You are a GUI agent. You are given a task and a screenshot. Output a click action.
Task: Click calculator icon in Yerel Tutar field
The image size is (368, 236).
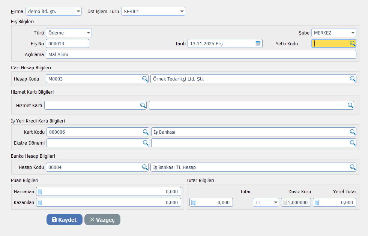317,203
